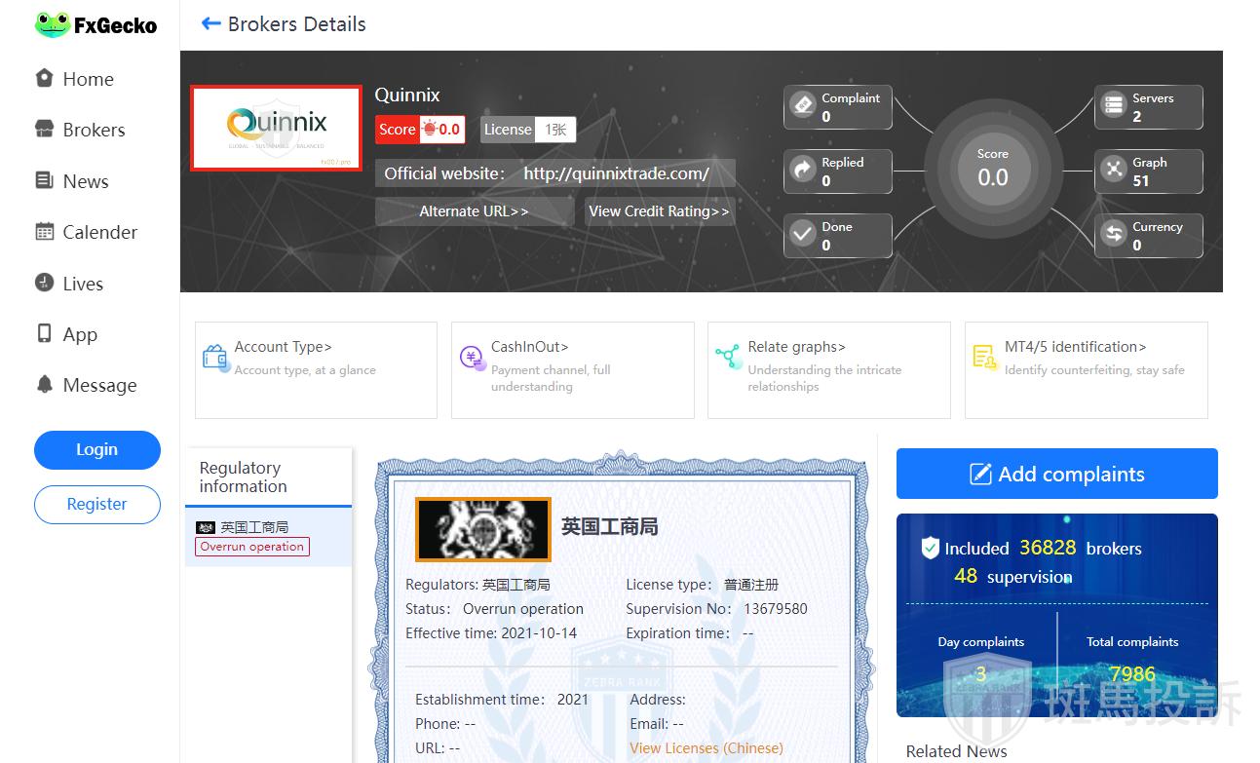Expand View Credit Rating details
The image size is (1260, 763).
click(x=659, y=211)
